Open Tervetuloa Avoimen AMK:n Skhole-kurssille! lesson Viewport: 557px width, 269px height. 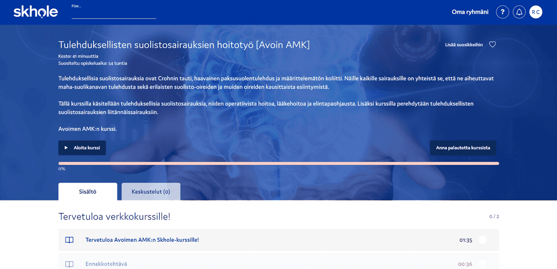[x=142, y=240]
